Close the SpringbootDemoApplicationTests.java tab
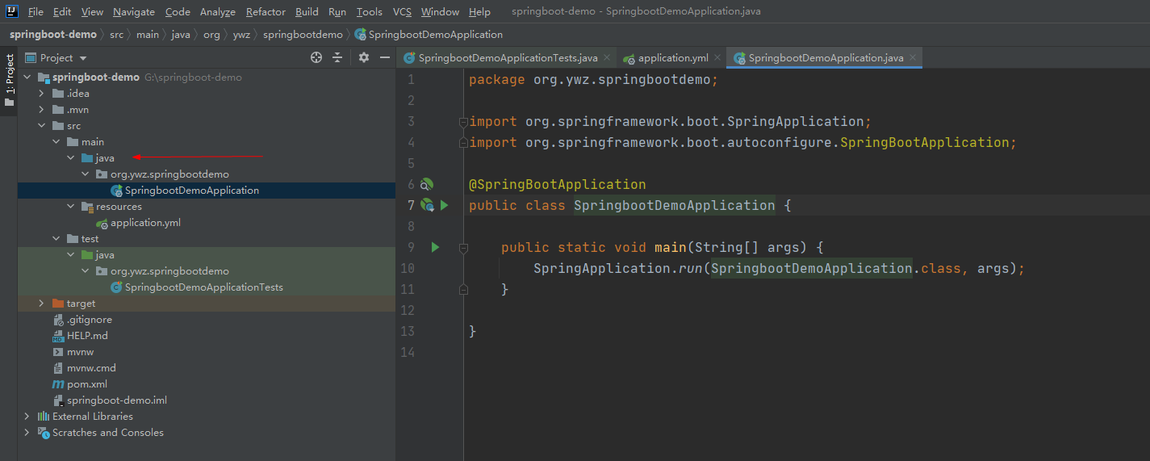 606,58
